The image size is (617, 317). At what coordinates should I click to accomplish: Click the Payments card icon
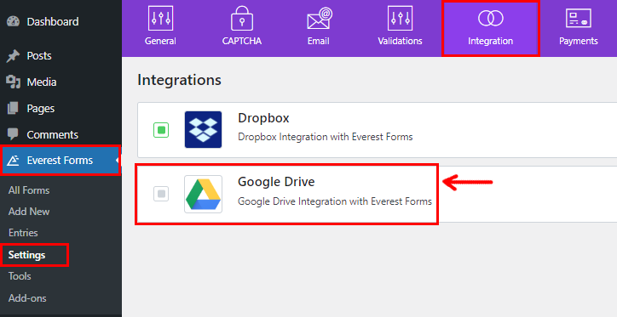pos(579,18)
